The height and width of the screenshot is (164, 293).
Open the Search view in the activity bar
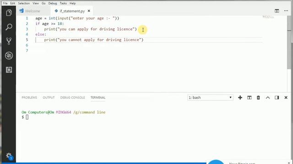(x=9, y=27)
